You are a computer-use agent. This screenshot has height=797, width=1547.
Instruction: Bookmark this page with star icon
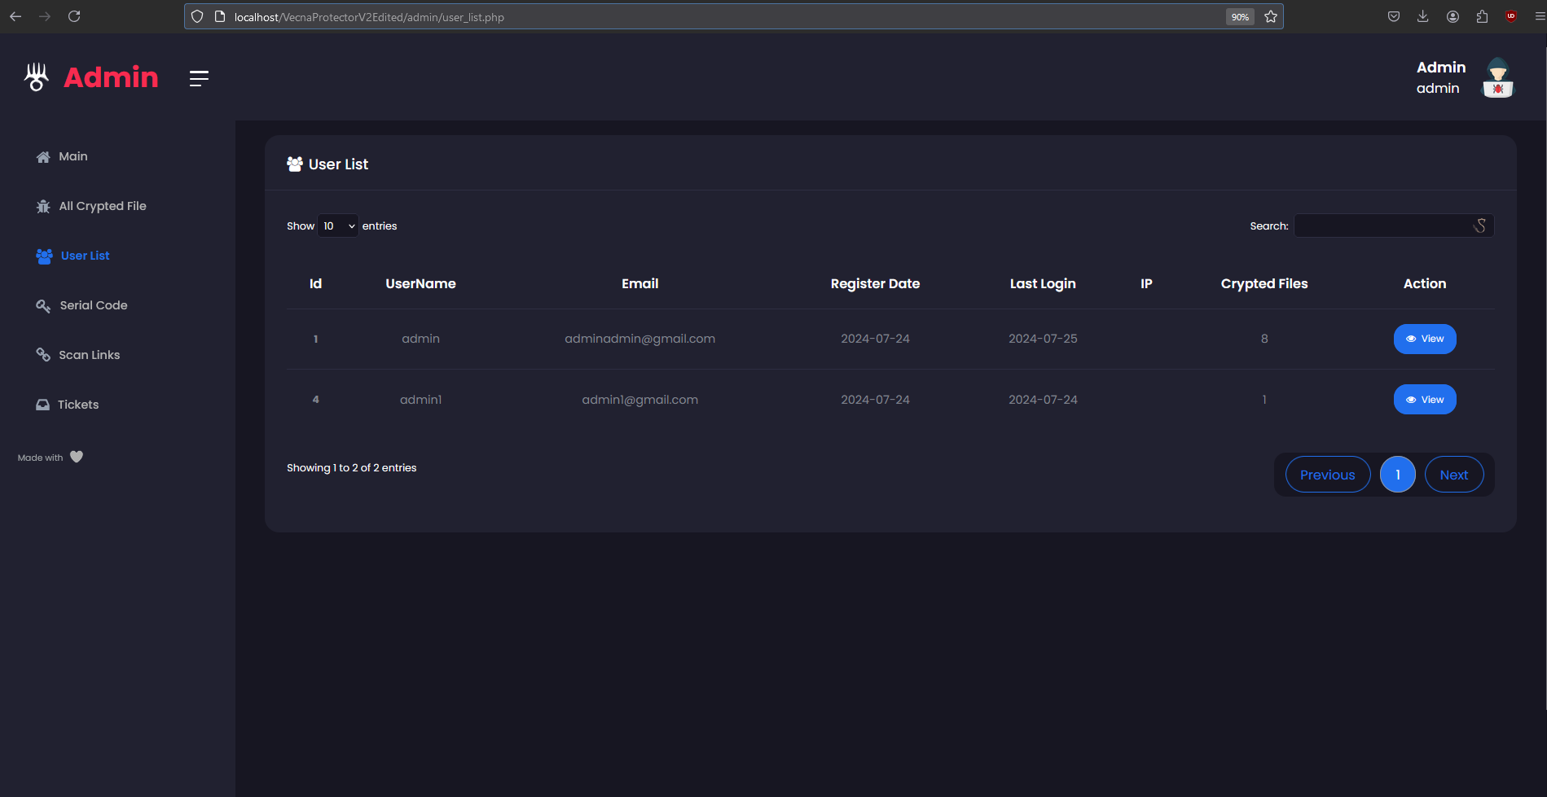[x=1271, y=16]
